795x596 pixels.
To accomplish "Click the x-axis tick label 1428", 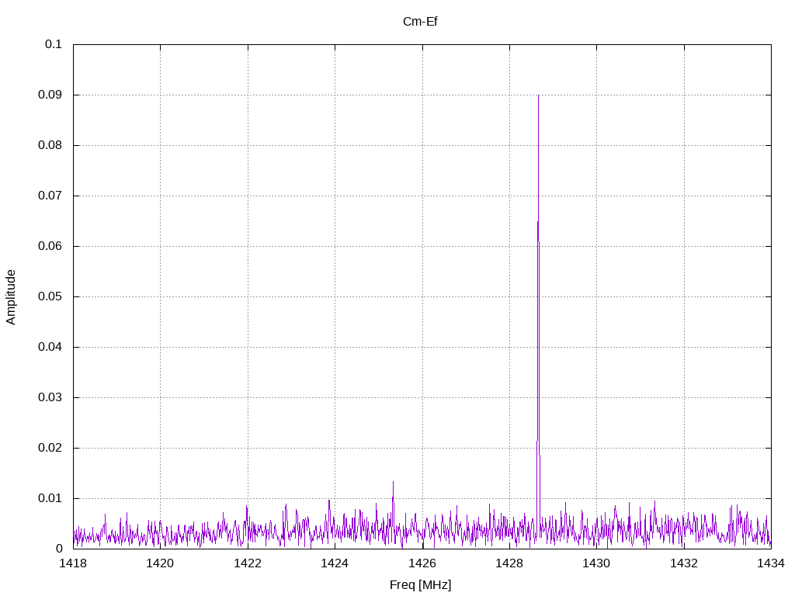I will pos(509,563).
